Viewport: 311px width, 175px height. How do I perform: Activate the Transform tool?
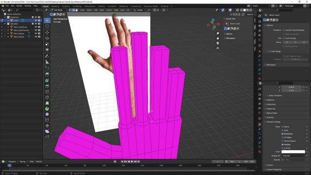pyautogui.click(x=47, y=50)
